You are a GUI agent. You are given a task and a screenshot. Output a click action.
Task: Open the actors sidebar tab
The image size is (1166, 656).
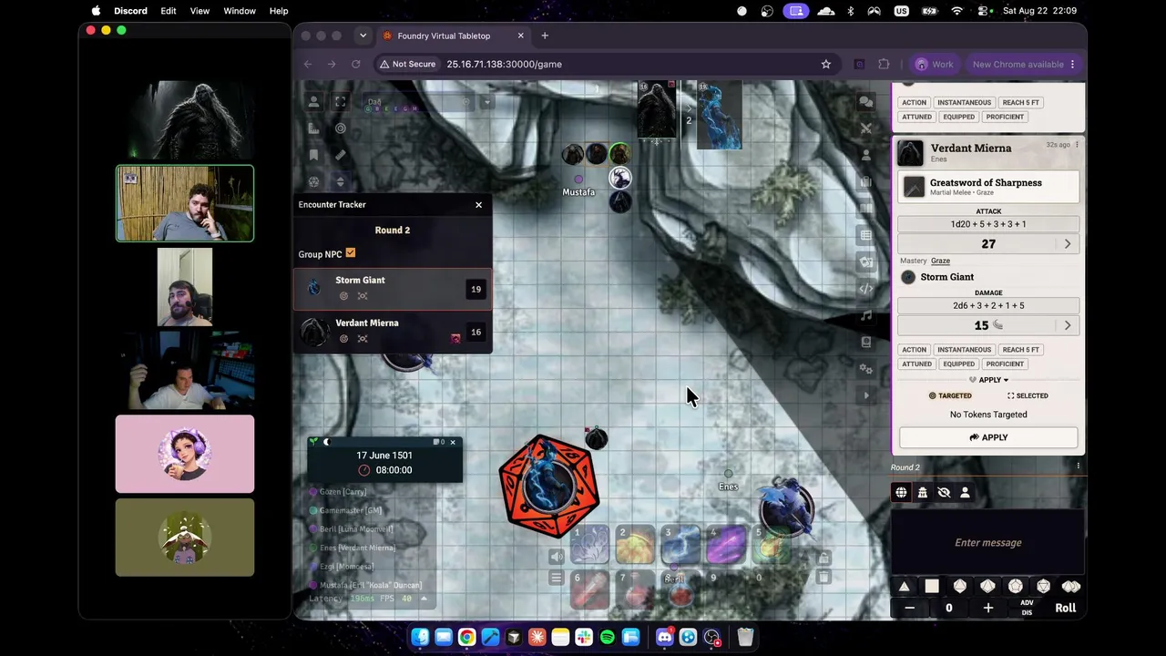point(866,155)
